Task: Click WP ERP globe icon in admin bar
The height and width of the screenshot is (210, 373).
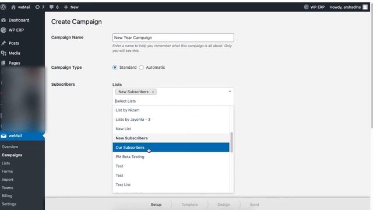Action: pyautogui.click(x=307, y=7)
